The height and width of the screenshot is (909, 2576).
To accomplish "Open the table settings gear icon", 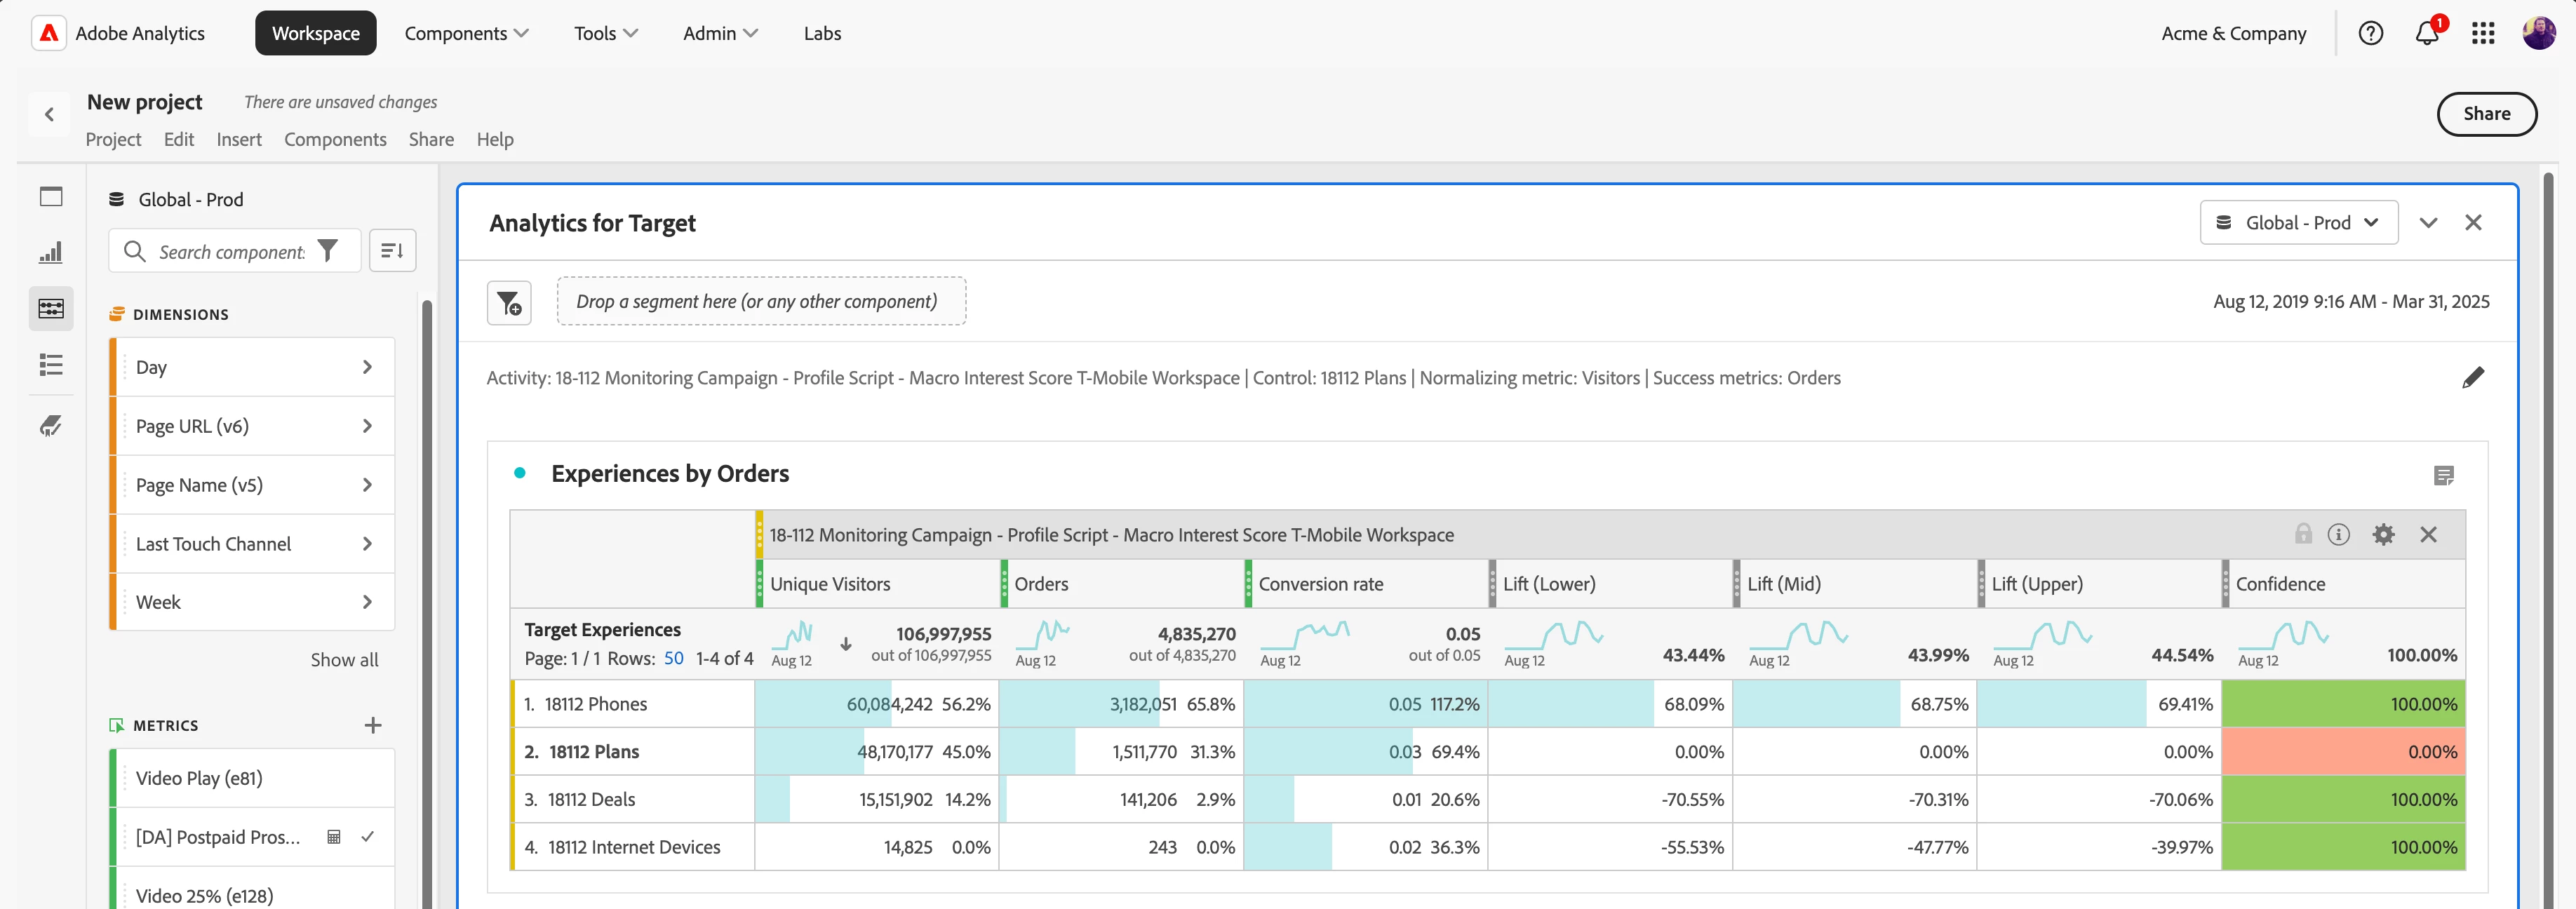I will pos(2383,534).
